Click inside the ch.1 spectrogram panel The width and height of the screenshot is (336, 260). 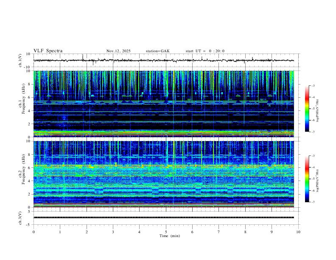[164, 104]
